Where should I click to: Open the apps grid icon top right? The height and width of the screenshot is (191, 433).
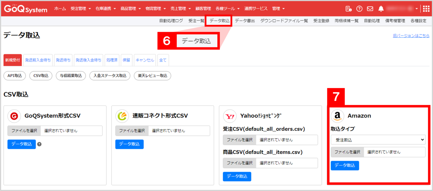[x=427, y=8]
